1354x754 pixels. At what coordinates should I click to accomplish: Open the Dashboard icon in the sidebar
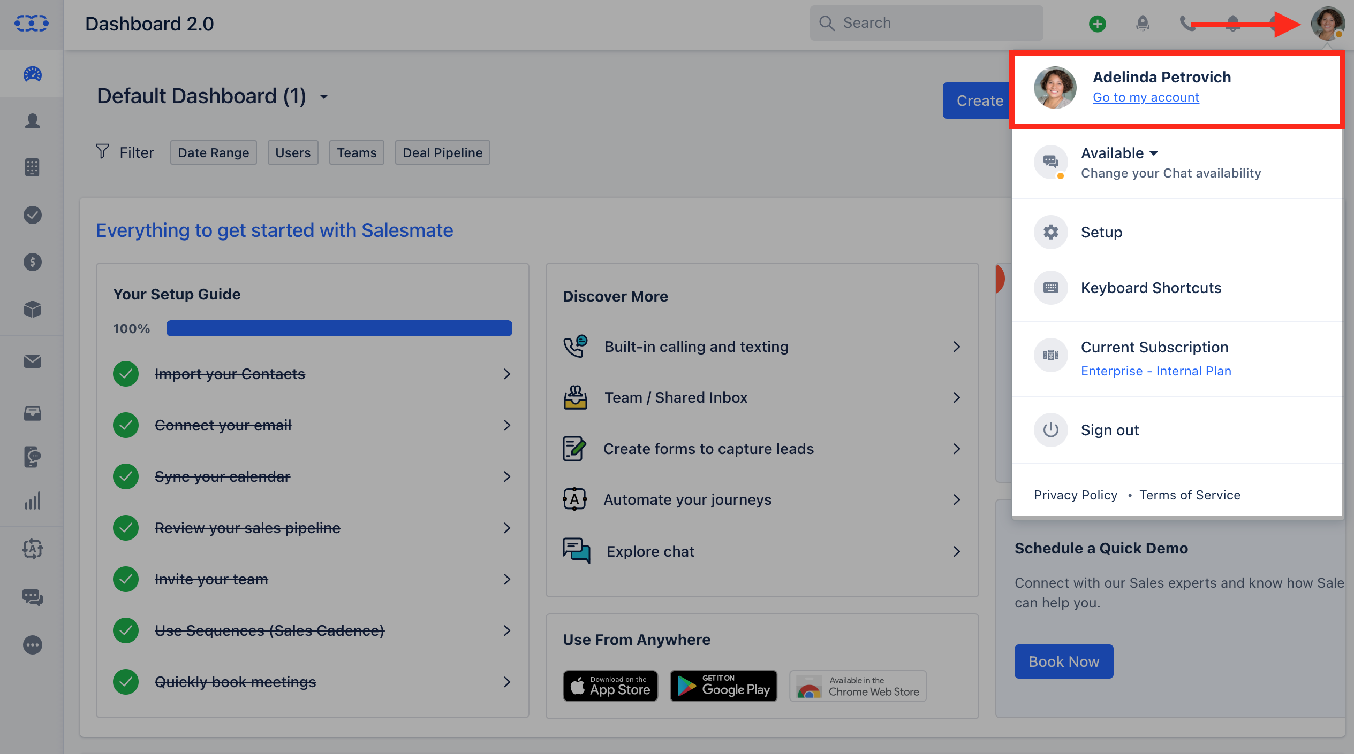click(x=32, y=74)
